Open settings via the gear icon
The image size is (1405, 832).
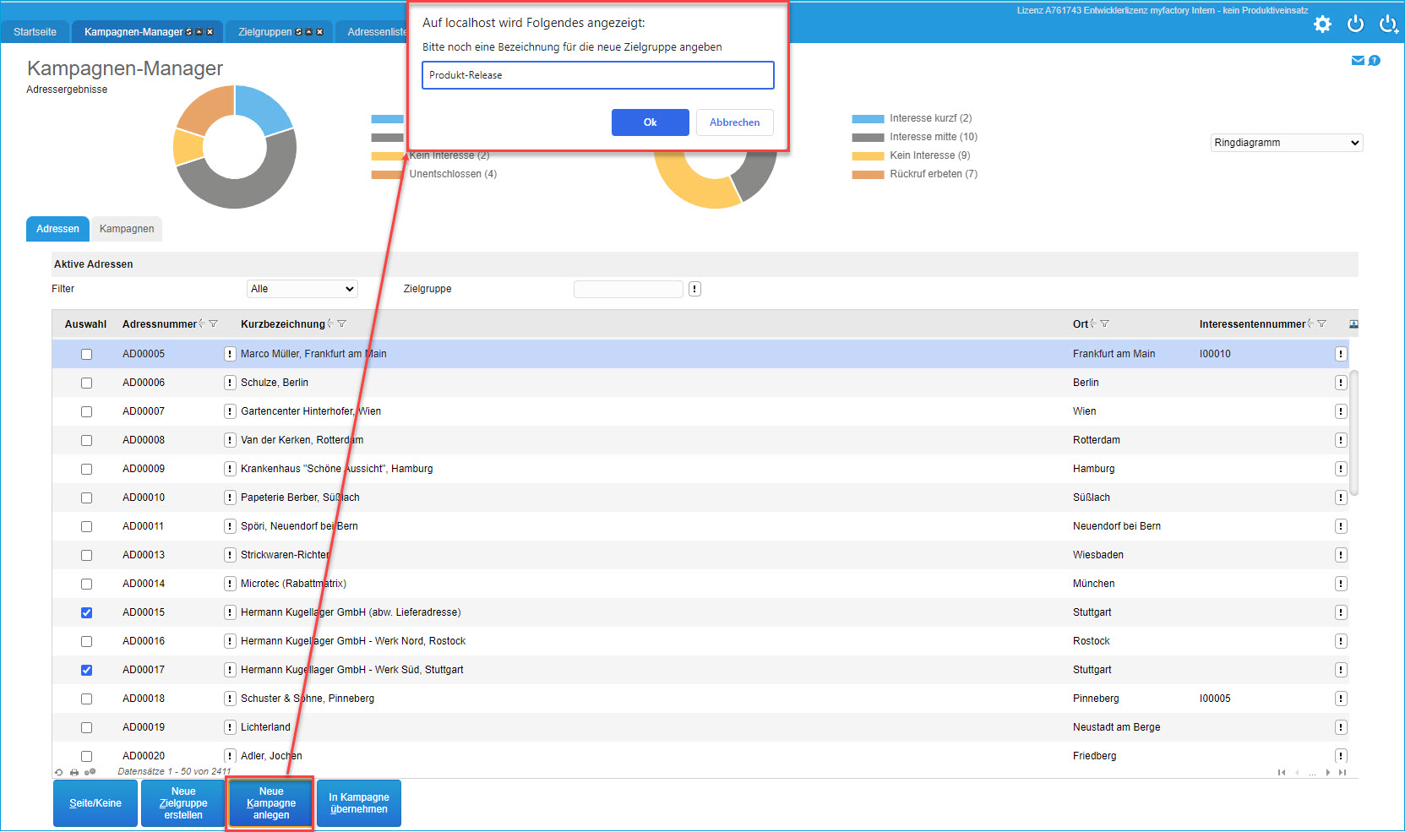(x=1322, y=24)
